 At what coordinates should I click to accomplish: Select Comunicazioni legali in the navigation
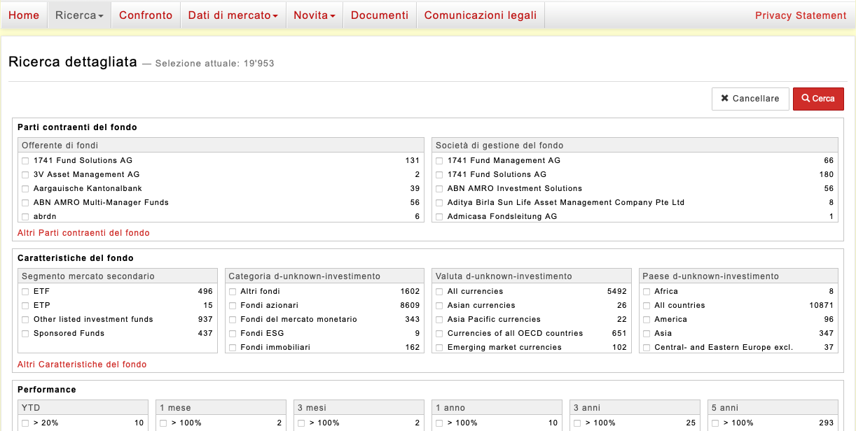(x=481, y=15)
